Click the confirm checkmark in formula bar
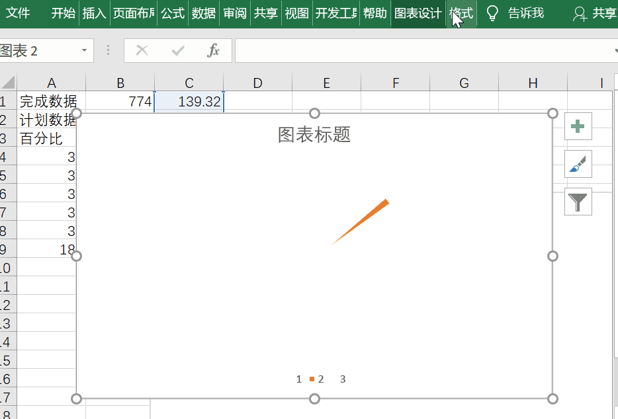This screenshot has width=618, height=419. pos(178,50)
